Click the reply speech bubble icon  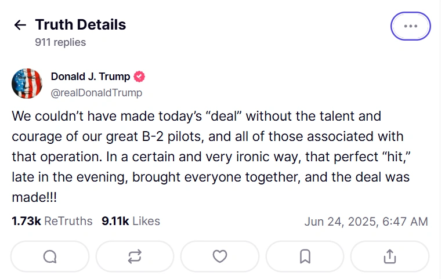coord(50,256)
